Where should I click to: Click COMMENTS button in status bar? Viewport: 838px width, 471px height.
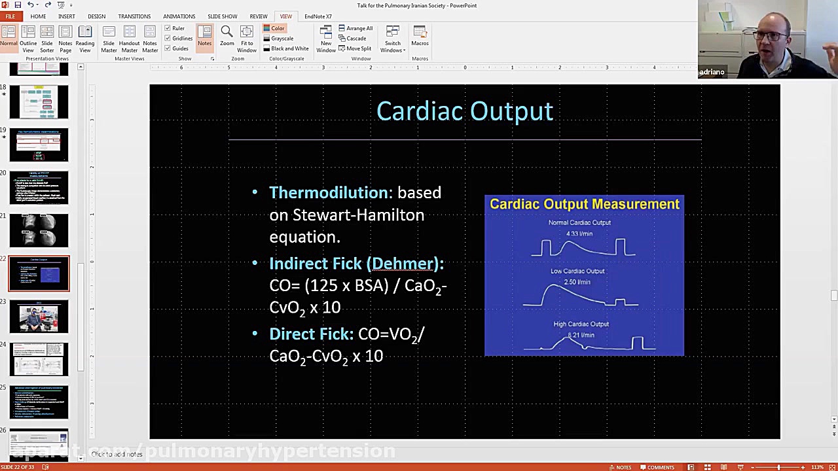[657, 467]
